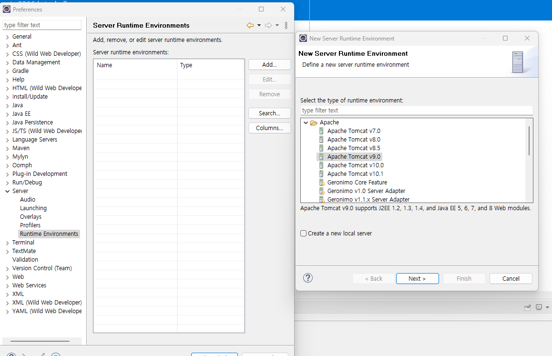Expand the Maven preferences node
Image resolution: width=552 pixels, height=356 pixels.
coord(8,149)
